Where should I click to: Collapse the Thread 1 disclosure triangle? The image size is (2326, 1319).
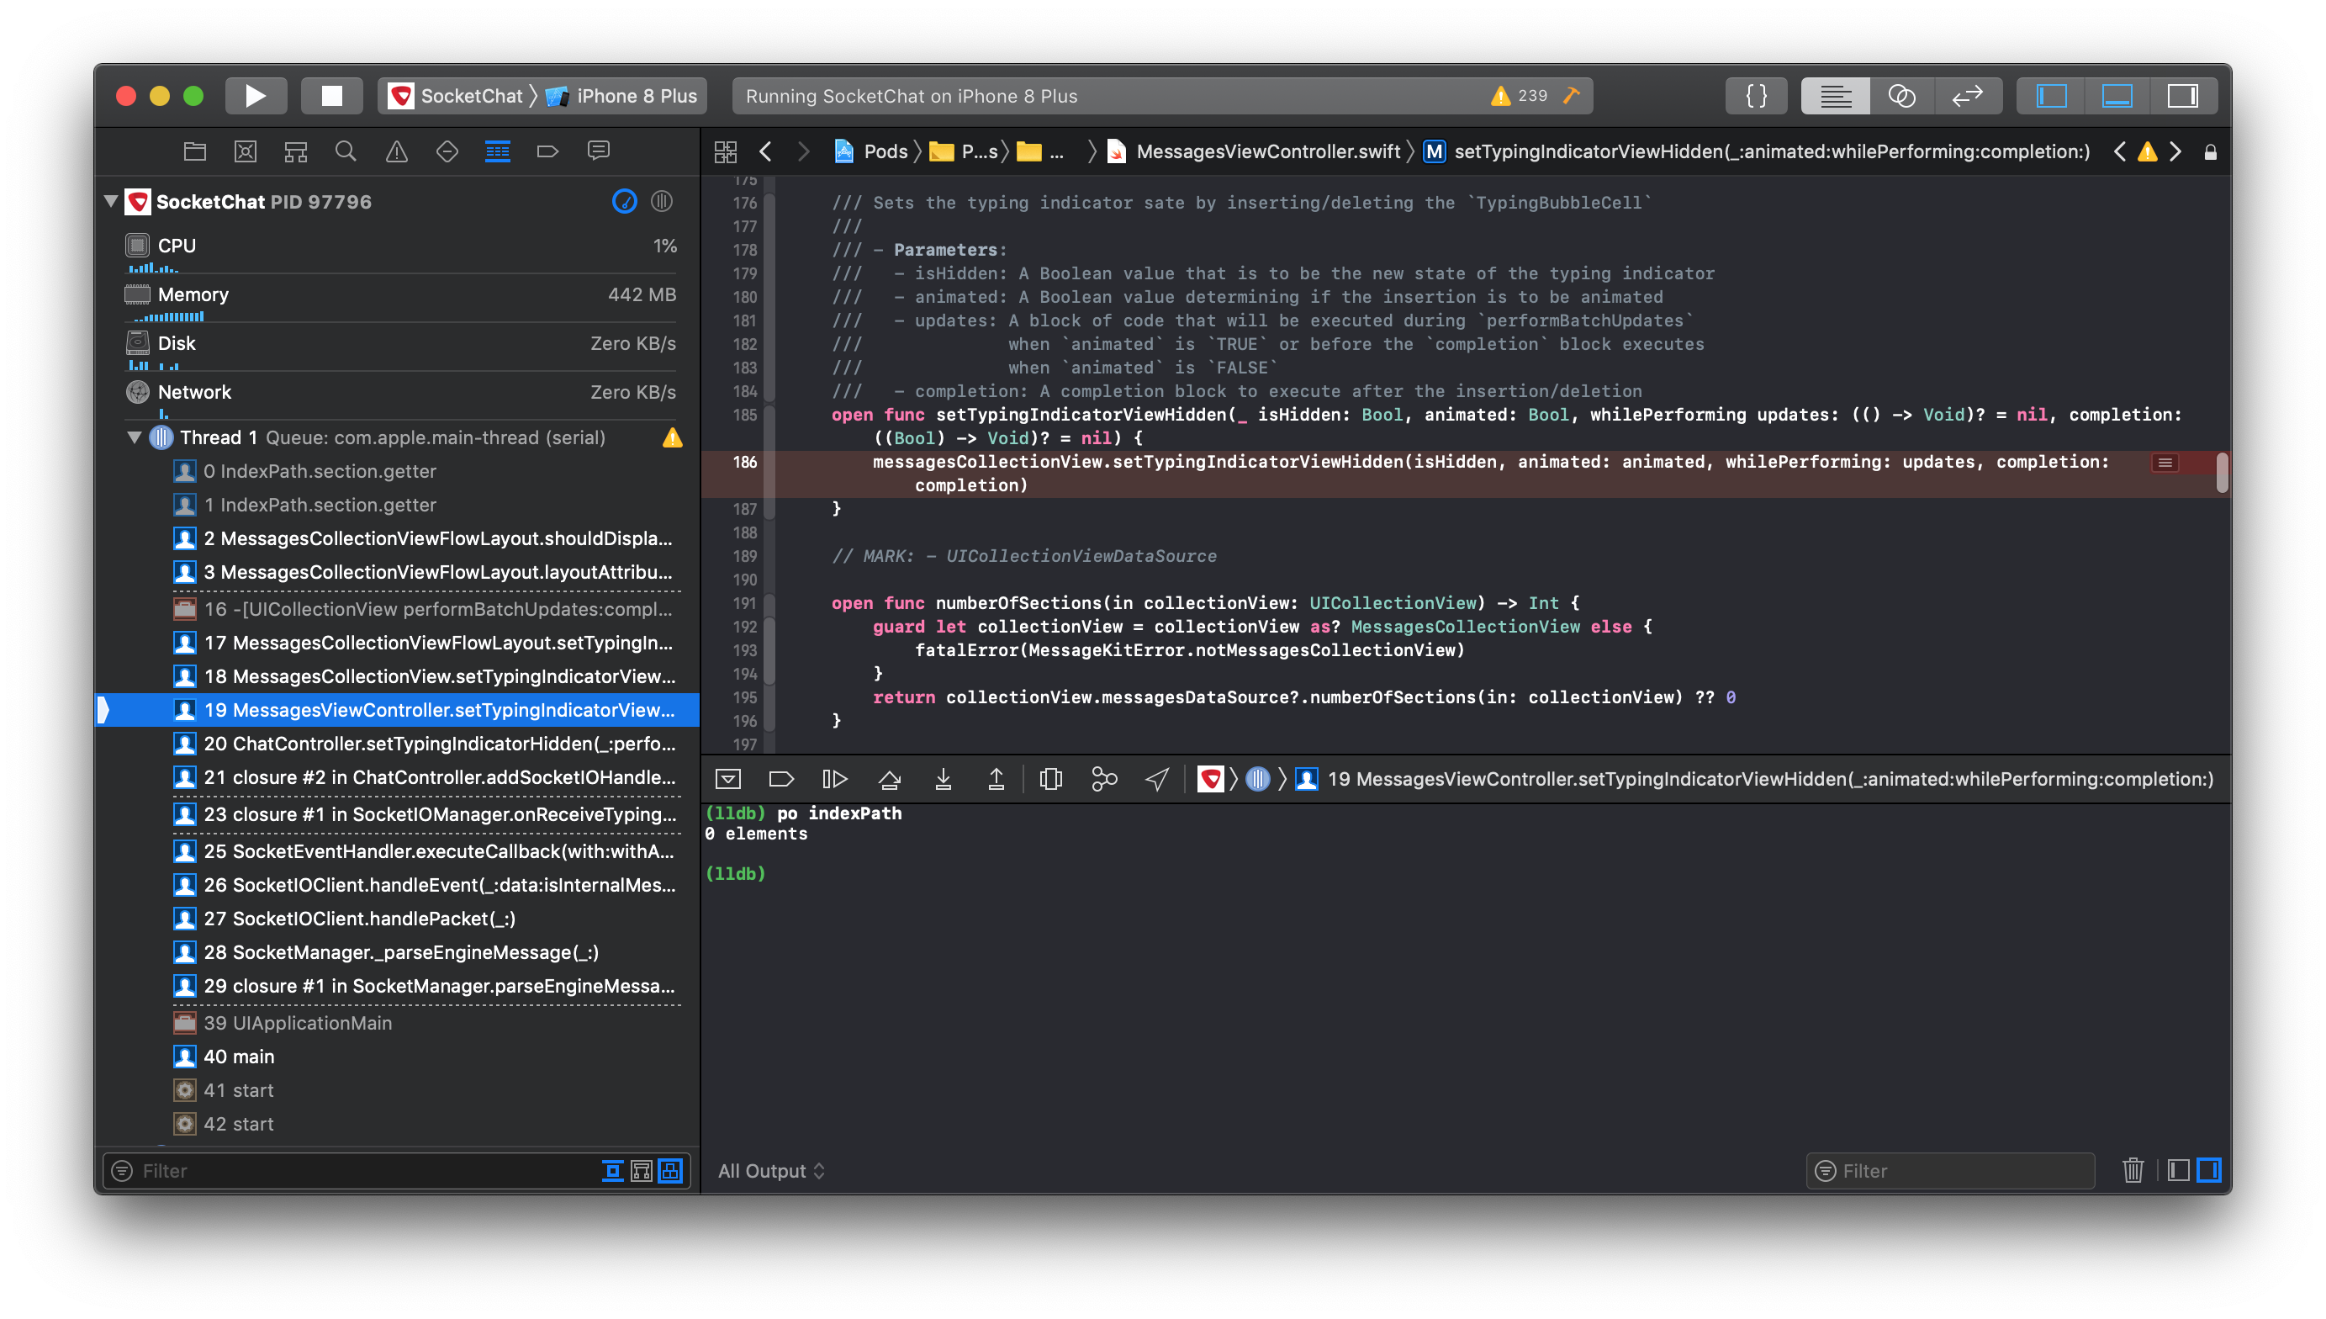click(x=135, y=437)
